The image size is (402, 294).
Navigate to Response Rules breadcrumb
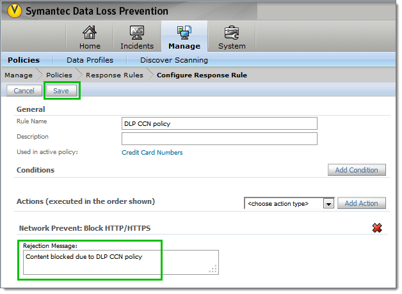click(x=115, y=75)
